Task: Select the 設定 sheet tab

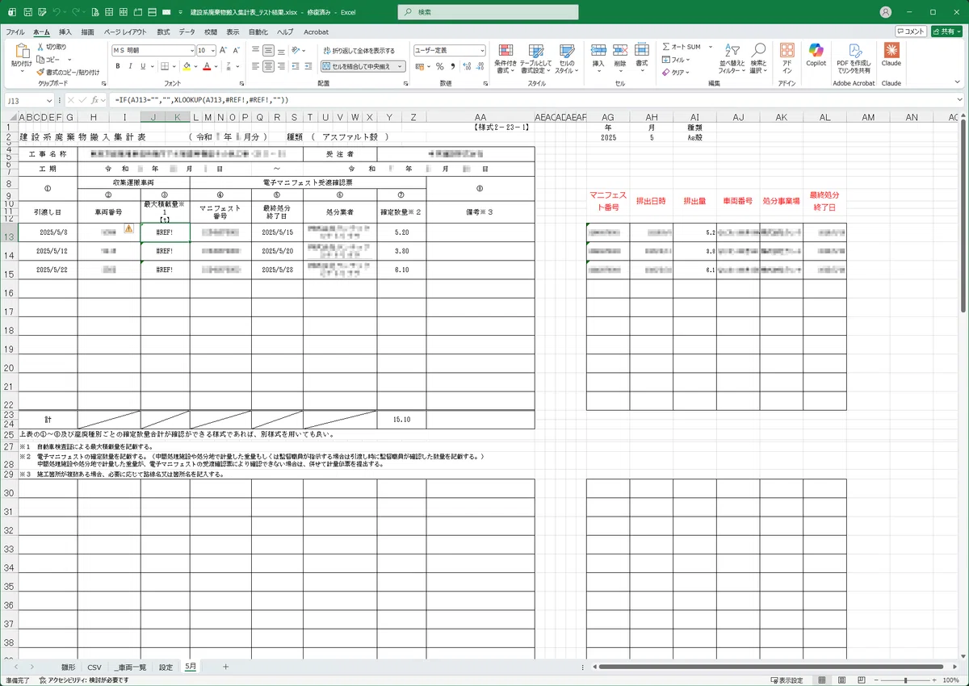Action: pyautogui.click(x=166, y=667)
